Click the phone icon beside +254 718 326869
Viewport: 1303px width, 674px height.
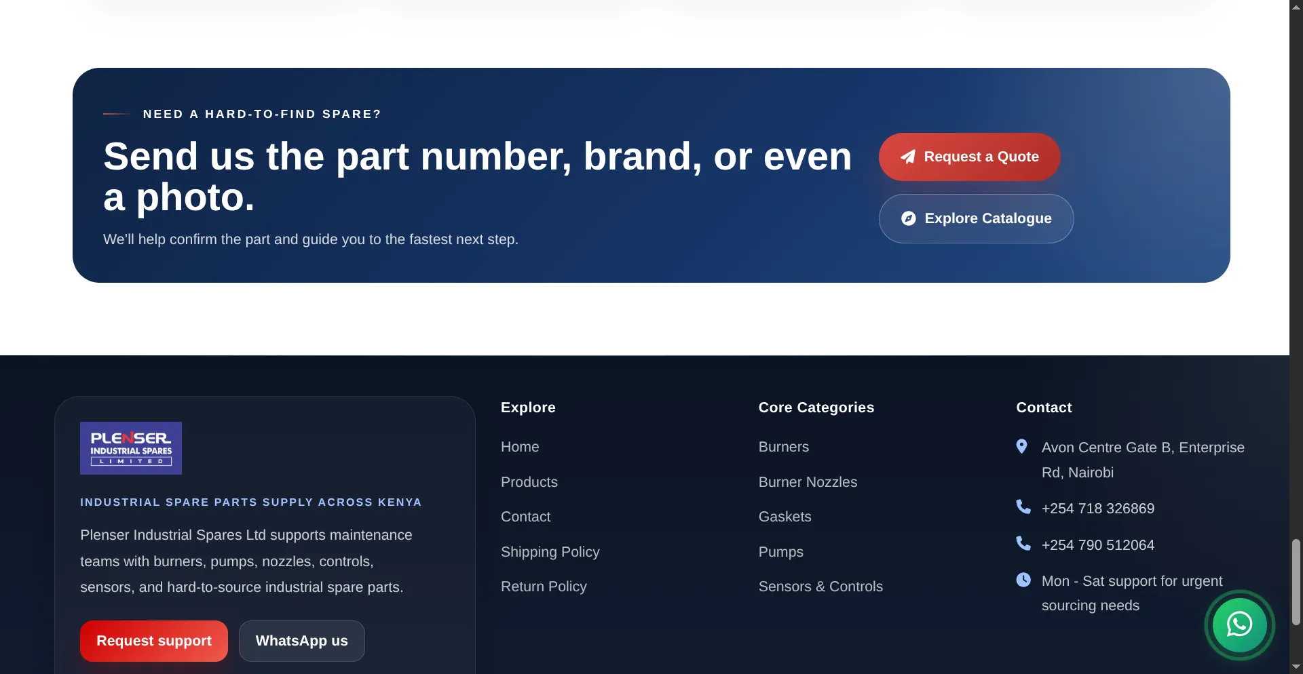point(1022,507)
